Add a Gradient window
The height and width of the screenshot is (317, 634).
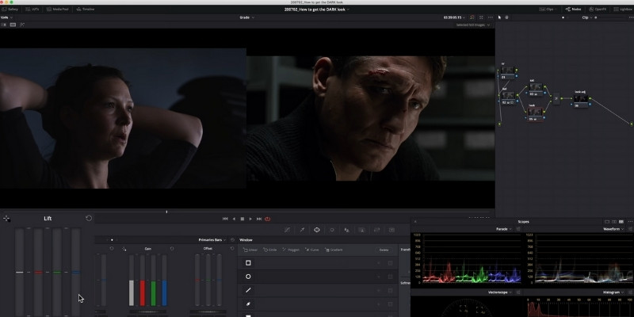tap(334, 250)
